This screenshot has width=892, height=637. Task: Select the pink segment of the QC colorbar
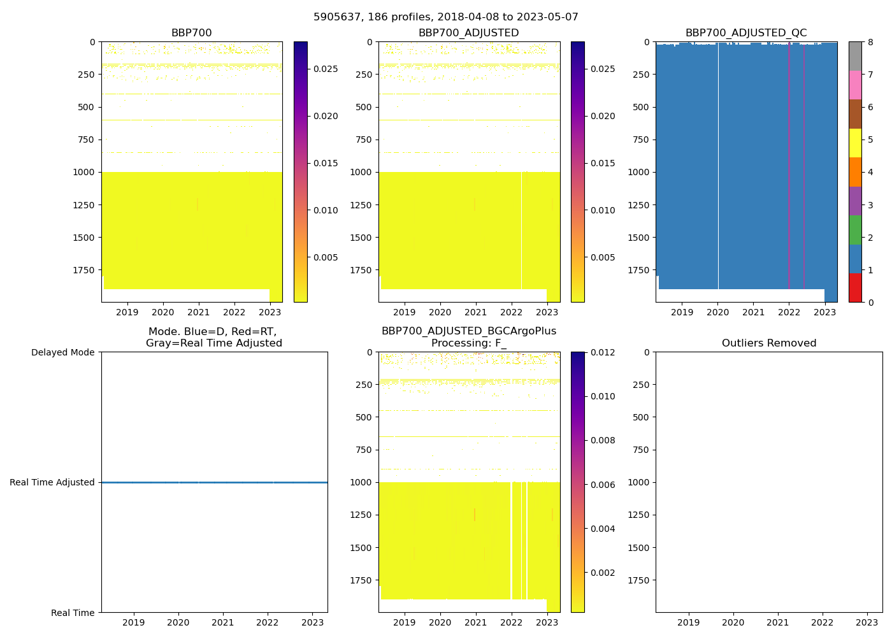pos(855,85)
